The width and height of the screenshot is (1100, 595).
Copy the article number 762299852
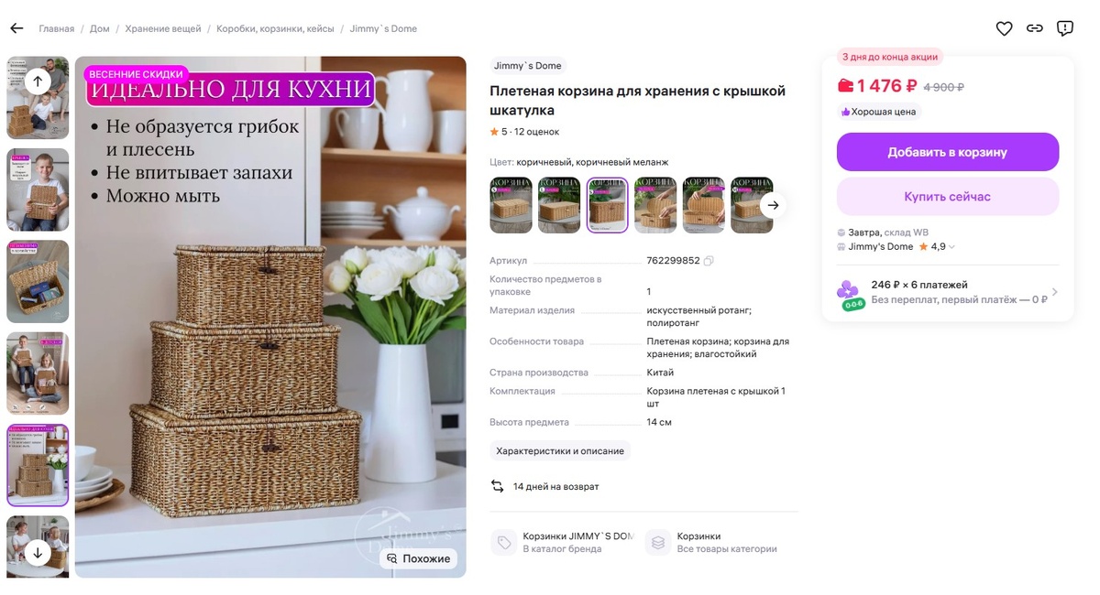pyautogui.click(x=709, y=261)
